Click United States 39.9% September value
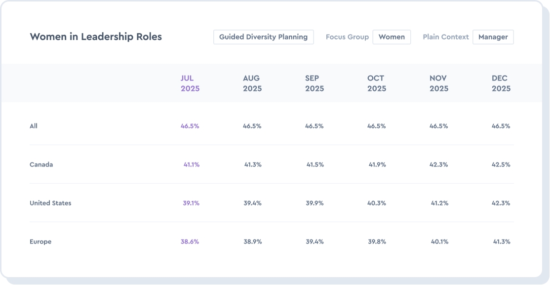The image size is (550, 285). pyautogui.click(x=314, y=203)
